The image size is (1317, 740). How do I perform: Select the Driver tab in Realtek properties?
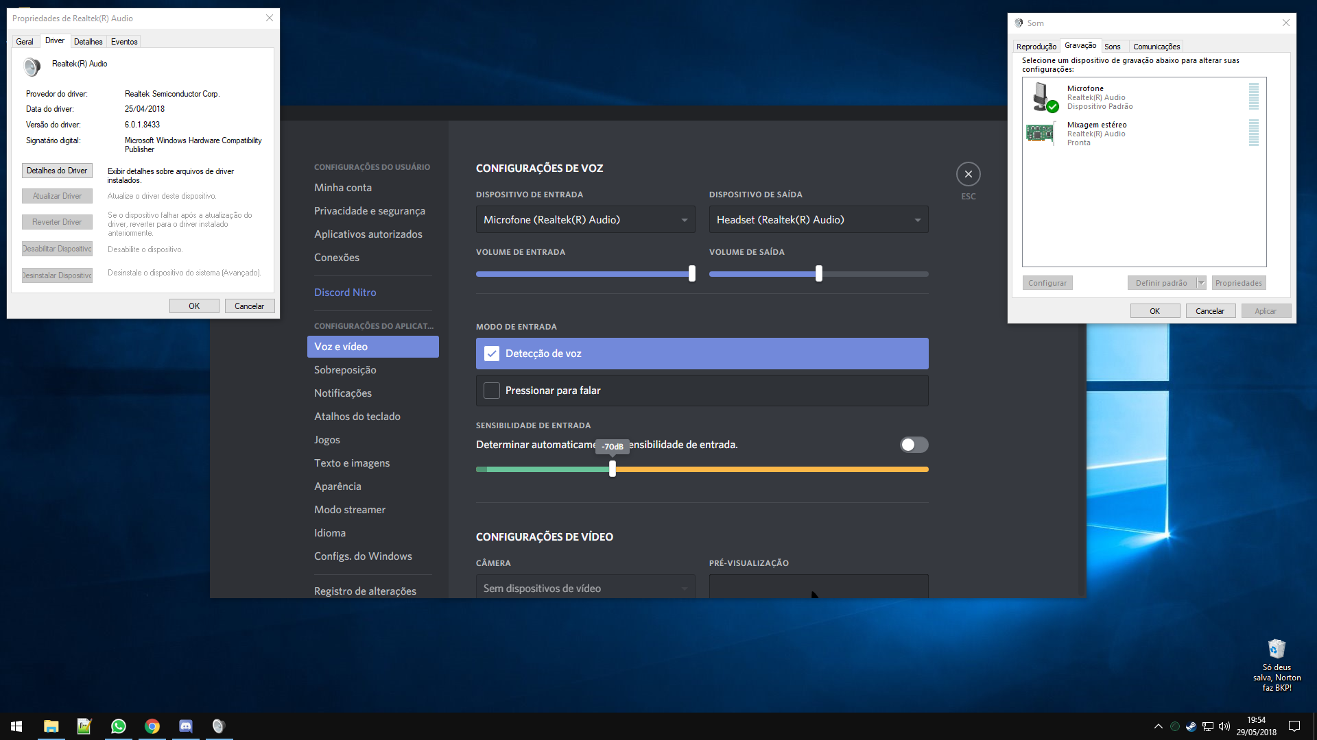pos(55,40)
